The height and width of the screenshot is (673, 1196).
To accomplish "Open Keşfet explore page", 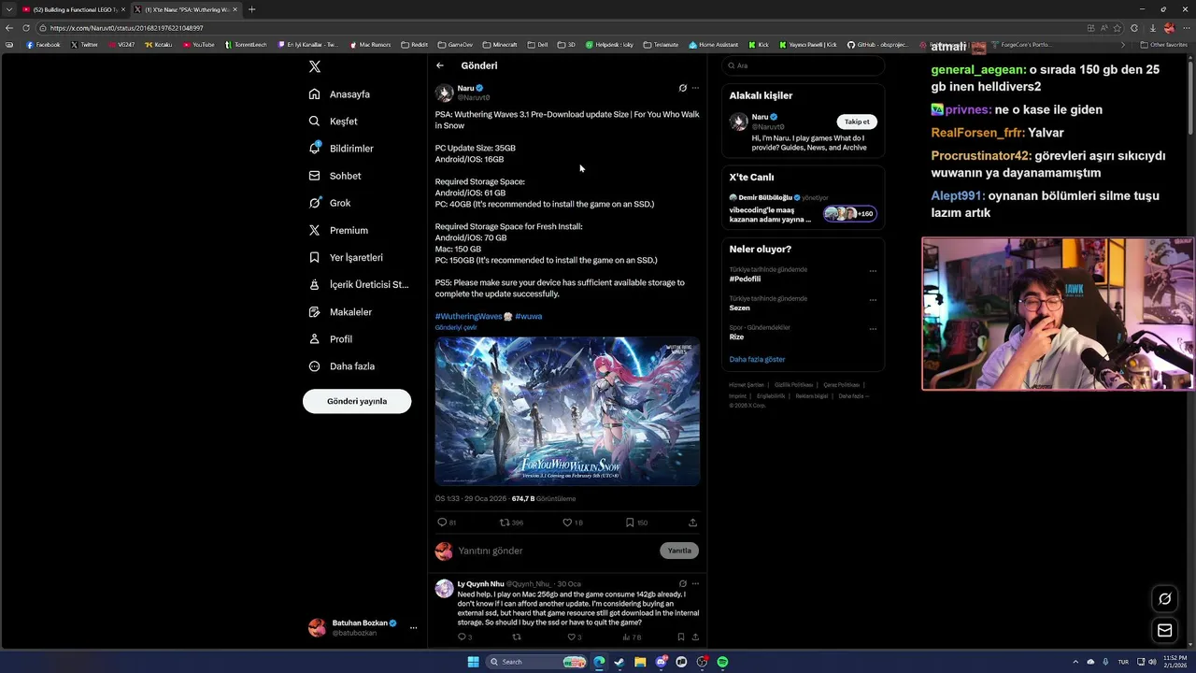I will pos(334,122).
